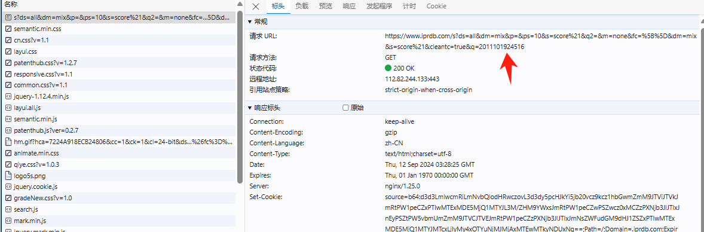
Task: Click the strict-origin-when-cross-origin value
Action: tap(428, 90)
